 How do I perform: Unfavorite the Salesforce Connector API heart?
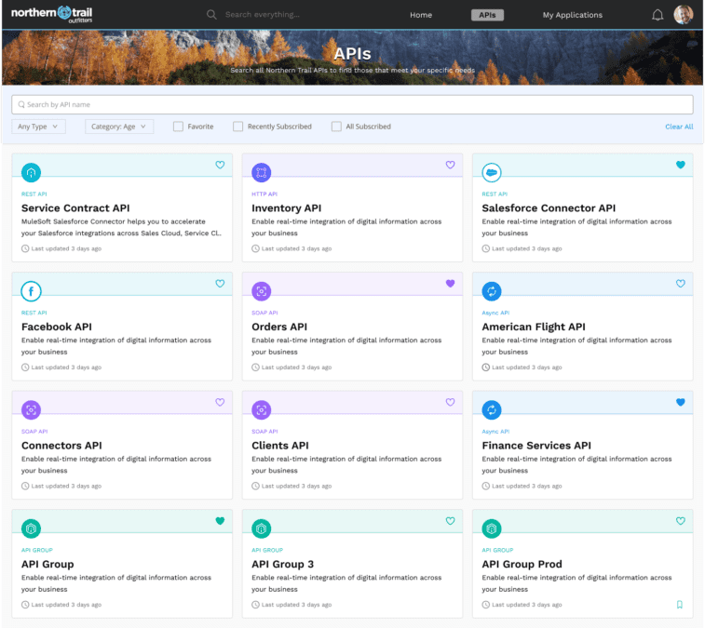[x=680, y=165]
